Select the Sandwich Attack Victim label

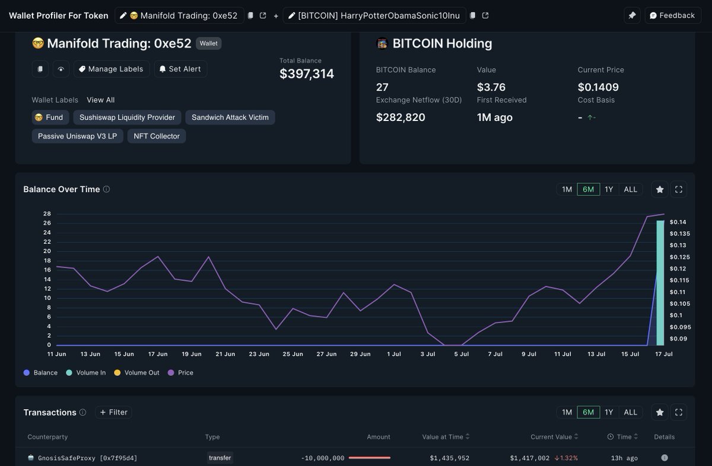click(x=230, y=117)
